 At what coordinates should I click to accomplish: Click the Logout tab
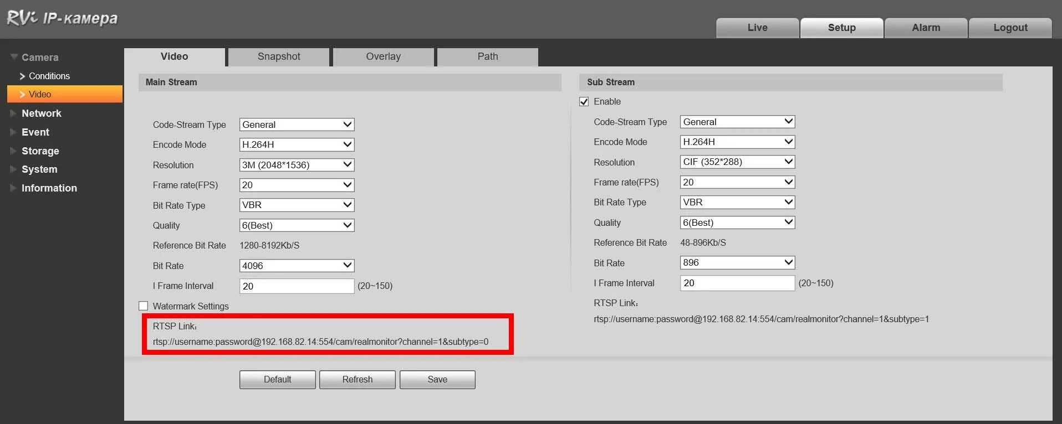pyautogui.click(x=1010, y=28)
